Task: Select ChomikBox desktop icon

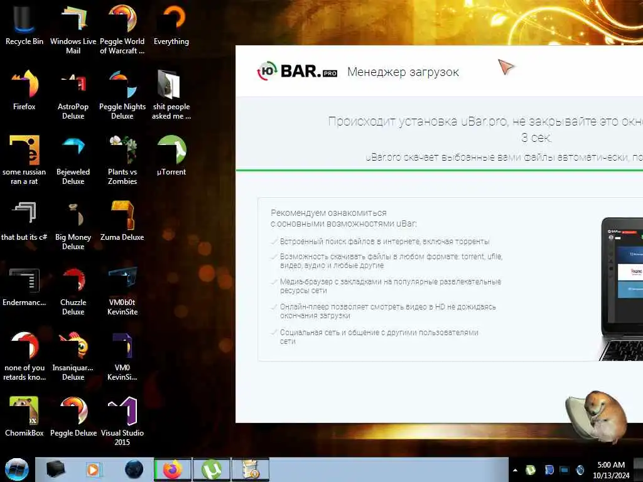Action: 24,417
